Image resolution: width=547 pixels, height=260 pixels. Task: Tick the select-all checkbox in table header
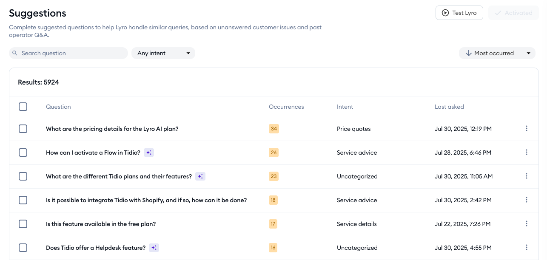[x=23, y=107]
